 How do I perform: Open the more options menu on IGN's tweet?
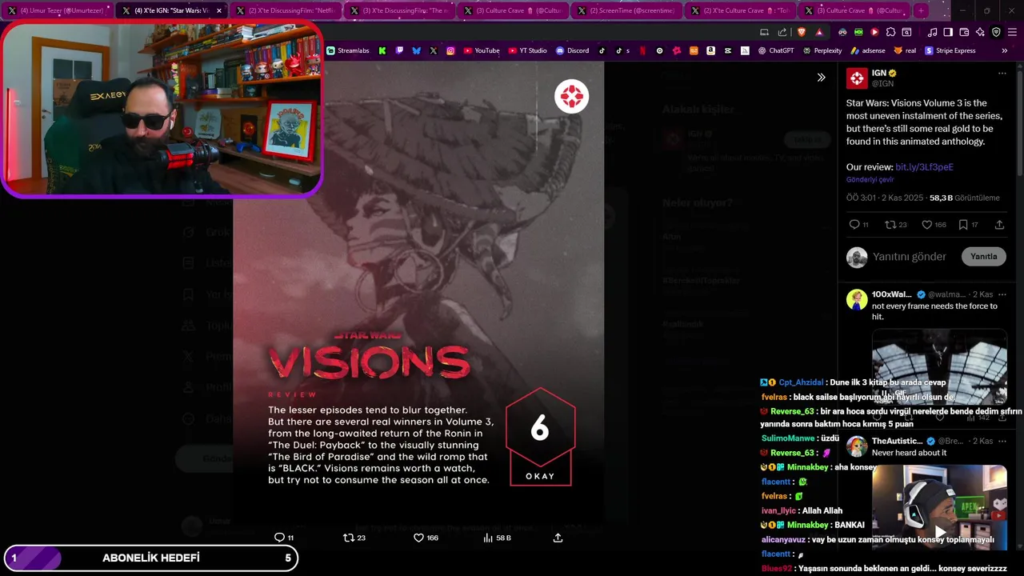click(x=1002, y=73)
